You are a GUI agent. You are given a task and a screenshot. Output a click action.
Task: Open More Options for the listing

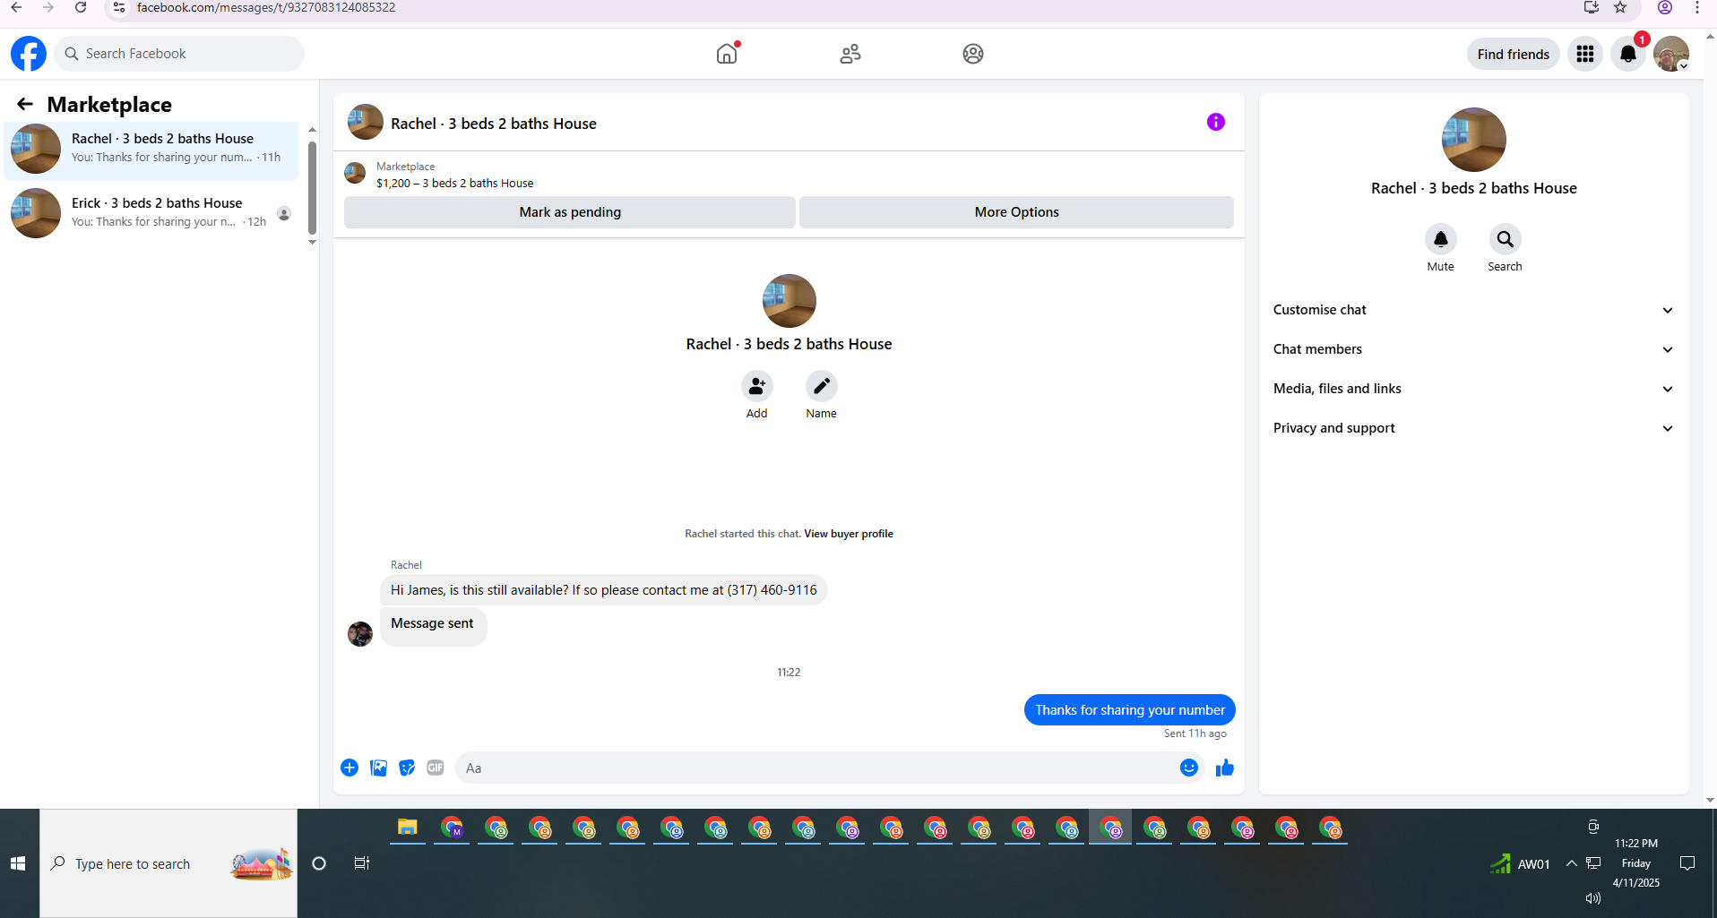click(x=1017, y=212)
